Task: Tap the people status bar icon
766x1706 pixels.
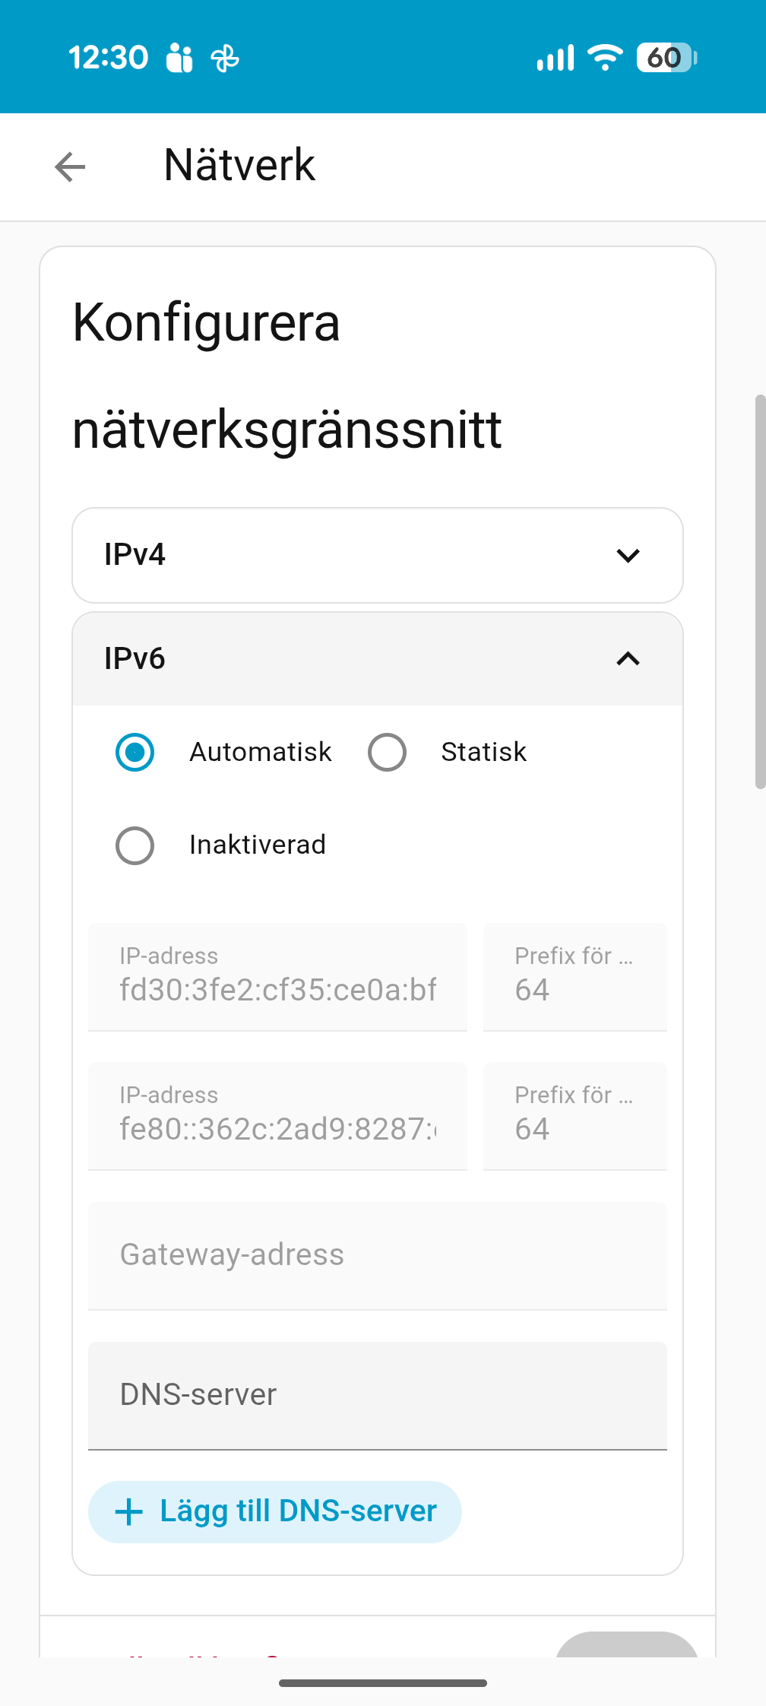Action: 179,58
